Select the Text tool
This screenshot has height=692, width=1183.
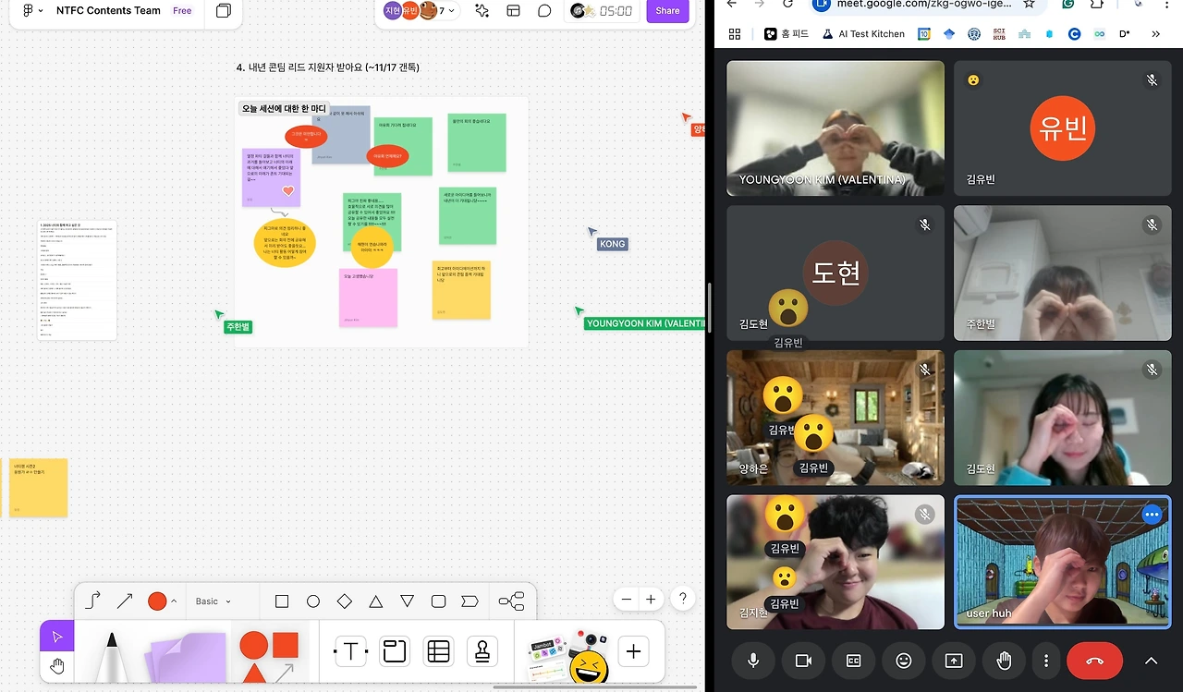point(350,651)
